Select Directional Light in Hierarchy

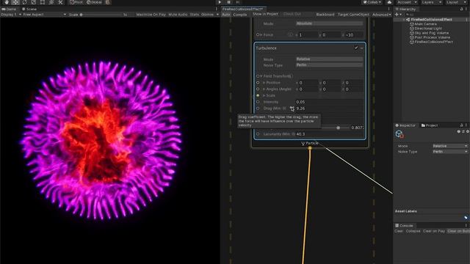(426, 29)
